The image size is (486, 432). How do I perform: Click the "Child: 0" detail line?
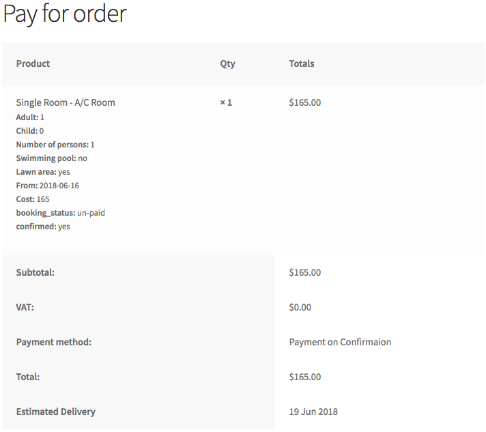point(30,131)
